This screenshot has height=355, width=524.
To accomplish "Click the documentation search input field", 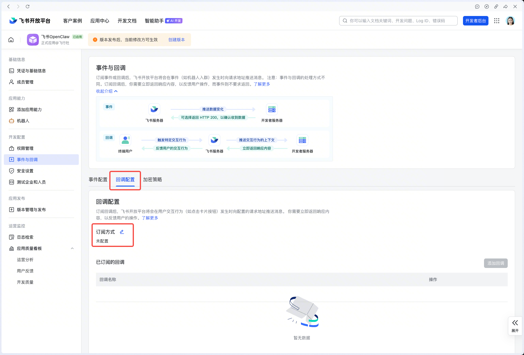I will coord(398,21).
